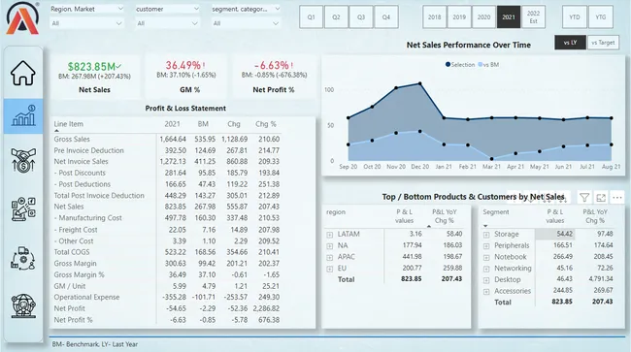Open the Executive globe icon page

[23, 306]
